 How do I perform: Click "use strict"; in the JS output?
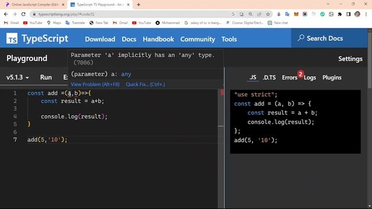(256, 95)
